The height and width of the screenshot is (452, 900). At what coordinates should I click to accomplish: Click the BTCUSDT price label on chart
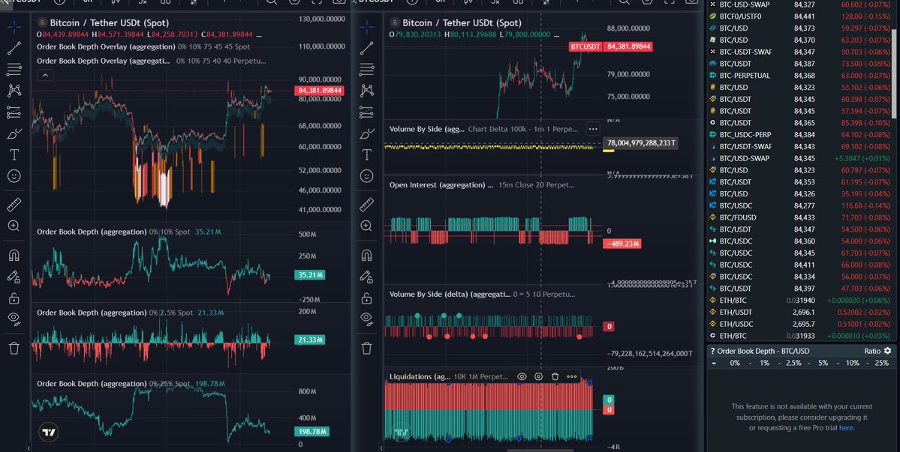pyautogui.click(x=585, y=46)
